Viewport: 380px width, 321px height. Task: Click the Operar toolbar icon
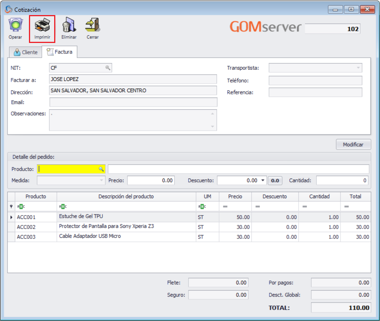point(15,26)
